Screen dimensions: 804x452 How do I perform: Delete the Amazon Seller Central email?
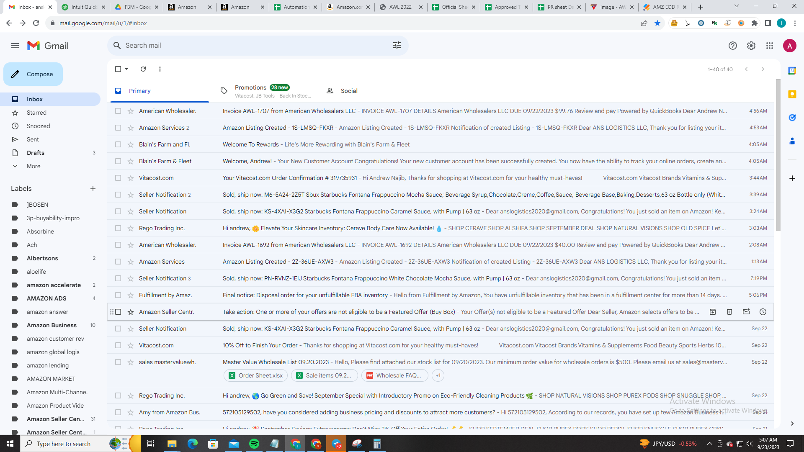tap(729, 312)
